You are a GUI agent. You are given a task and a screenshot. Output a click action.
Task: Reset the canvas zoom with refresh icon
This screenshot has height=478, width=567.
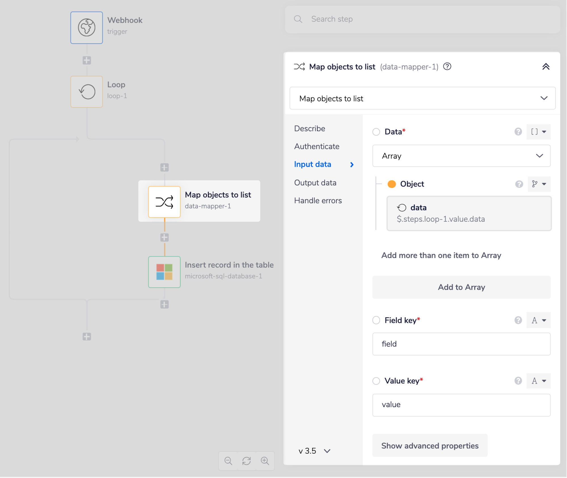[x=246, y=461]
